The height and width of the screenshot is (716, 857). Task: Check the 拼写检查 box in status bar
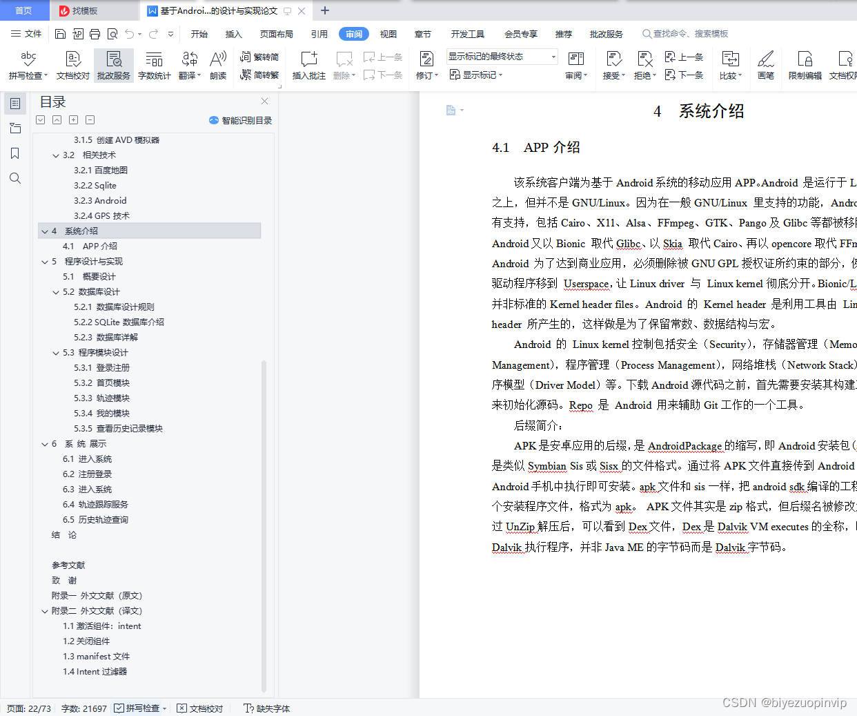119,708
